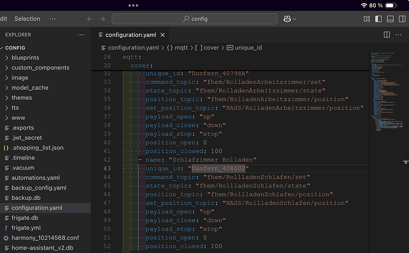The width and height of the screenshot is (409, 253).
Task: Open the Copilot dropdown chevron
Action: coord(295,19)
